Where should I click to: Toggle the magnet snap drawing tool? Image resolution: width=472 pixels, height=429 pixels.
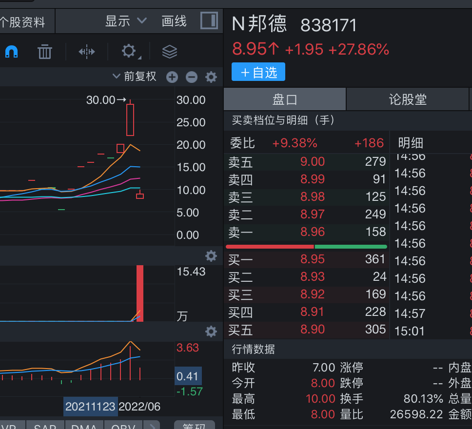[x=11, y=51]
